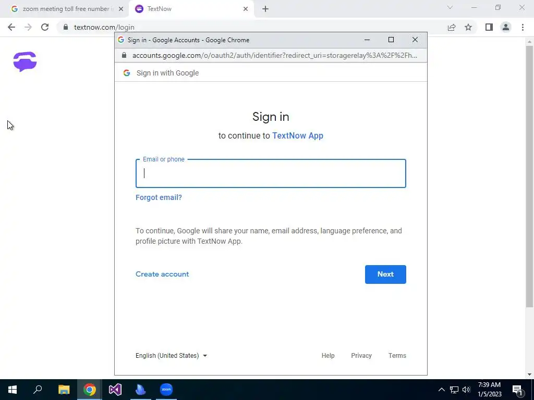The width and height of the screenshot is (534, 400).
Task: Click the popup accounts.google.com URL text
Action: pos(274,55)
